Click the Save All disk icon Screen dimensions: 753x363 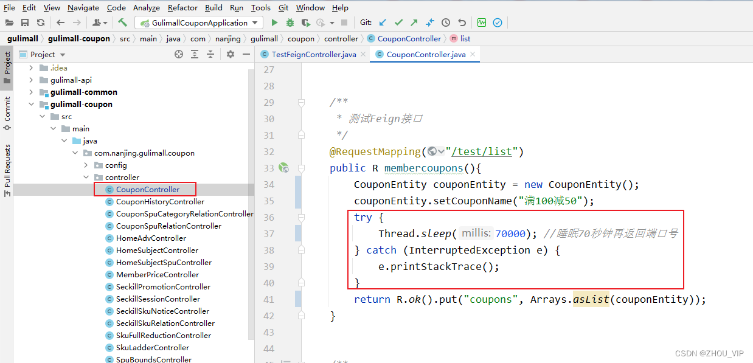point(25,22)
